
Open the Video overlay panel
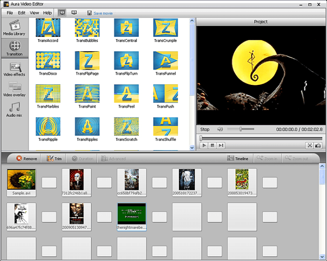click(x=14, y=89)
